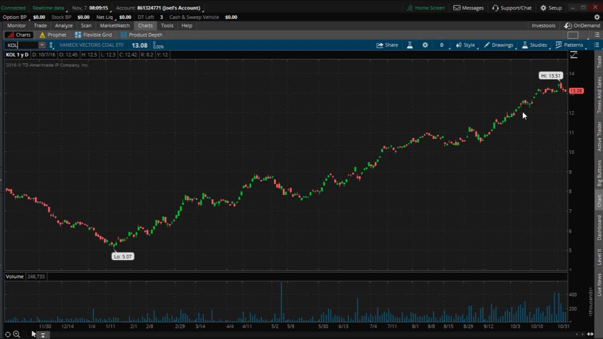The height and width of the screenshot is (339, 603).
Task: Open the Help tab
Action: pyautogui.click(x=187, y=26)
